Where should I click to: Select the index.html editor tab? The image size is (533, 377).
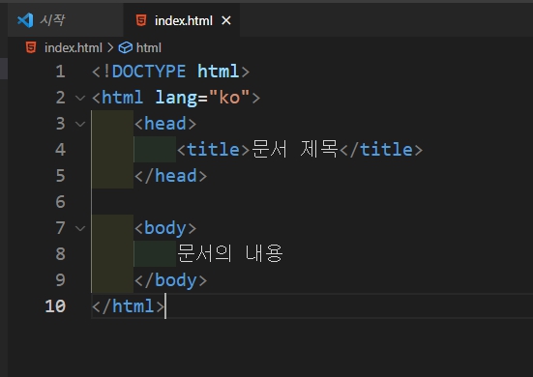pos(182,20)
